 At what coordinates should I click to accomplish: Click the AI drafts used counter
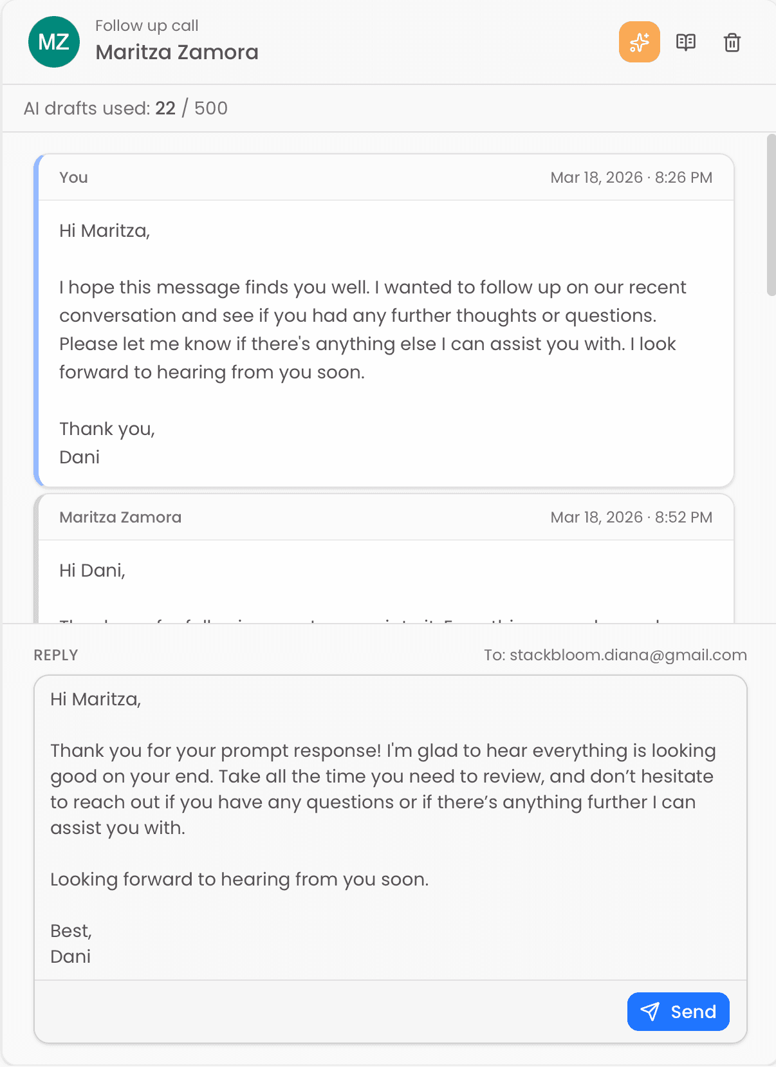click(125, 108)
